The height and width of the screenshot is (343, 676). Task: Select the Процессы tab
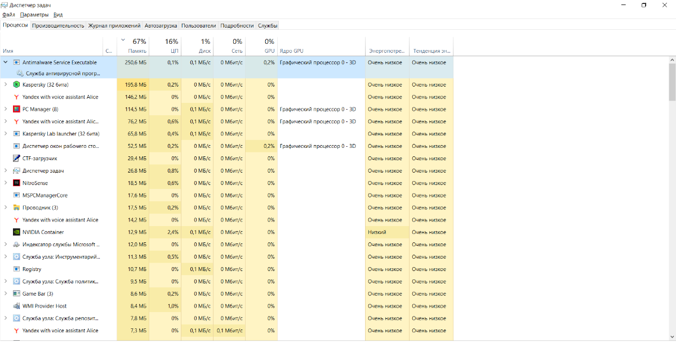click(15, 25)
